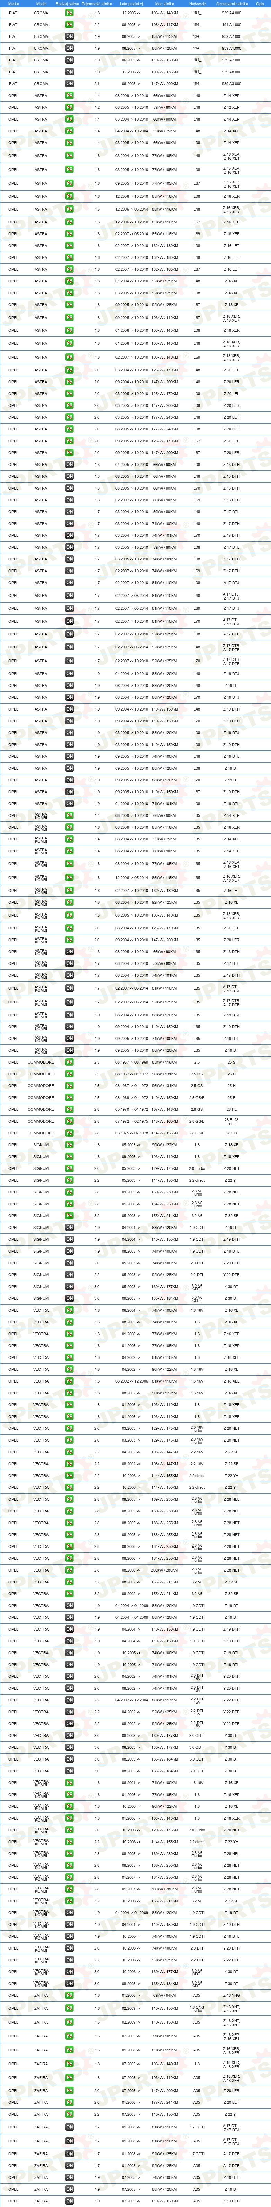The image size is (271, 2207).
Task: Click the Moc silnika column header
Action: point(165,4)
